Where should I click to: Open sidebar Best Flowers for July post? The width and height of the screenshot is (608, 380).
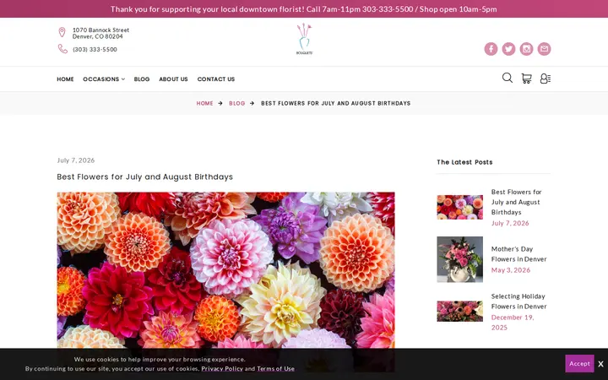(x=516, y=202)
